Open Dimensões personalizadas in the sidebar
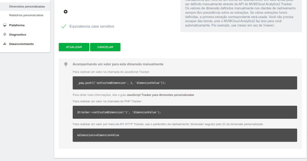This screenshot has height=161, width=307. pyautogui.click(x=27, y=6)
